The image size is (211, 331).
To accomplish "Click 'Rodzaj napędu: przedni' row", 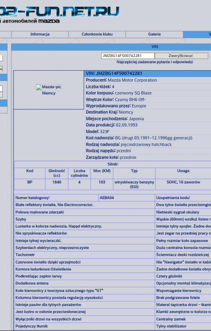I will coord(148,151).
